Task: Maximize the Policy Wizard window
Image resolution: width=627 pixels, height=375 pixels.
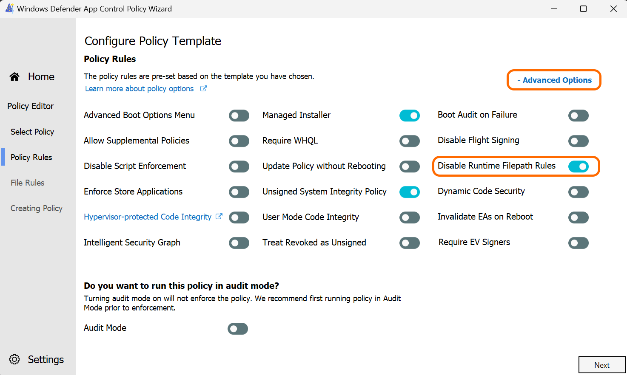Action: (x=583, y=9)
